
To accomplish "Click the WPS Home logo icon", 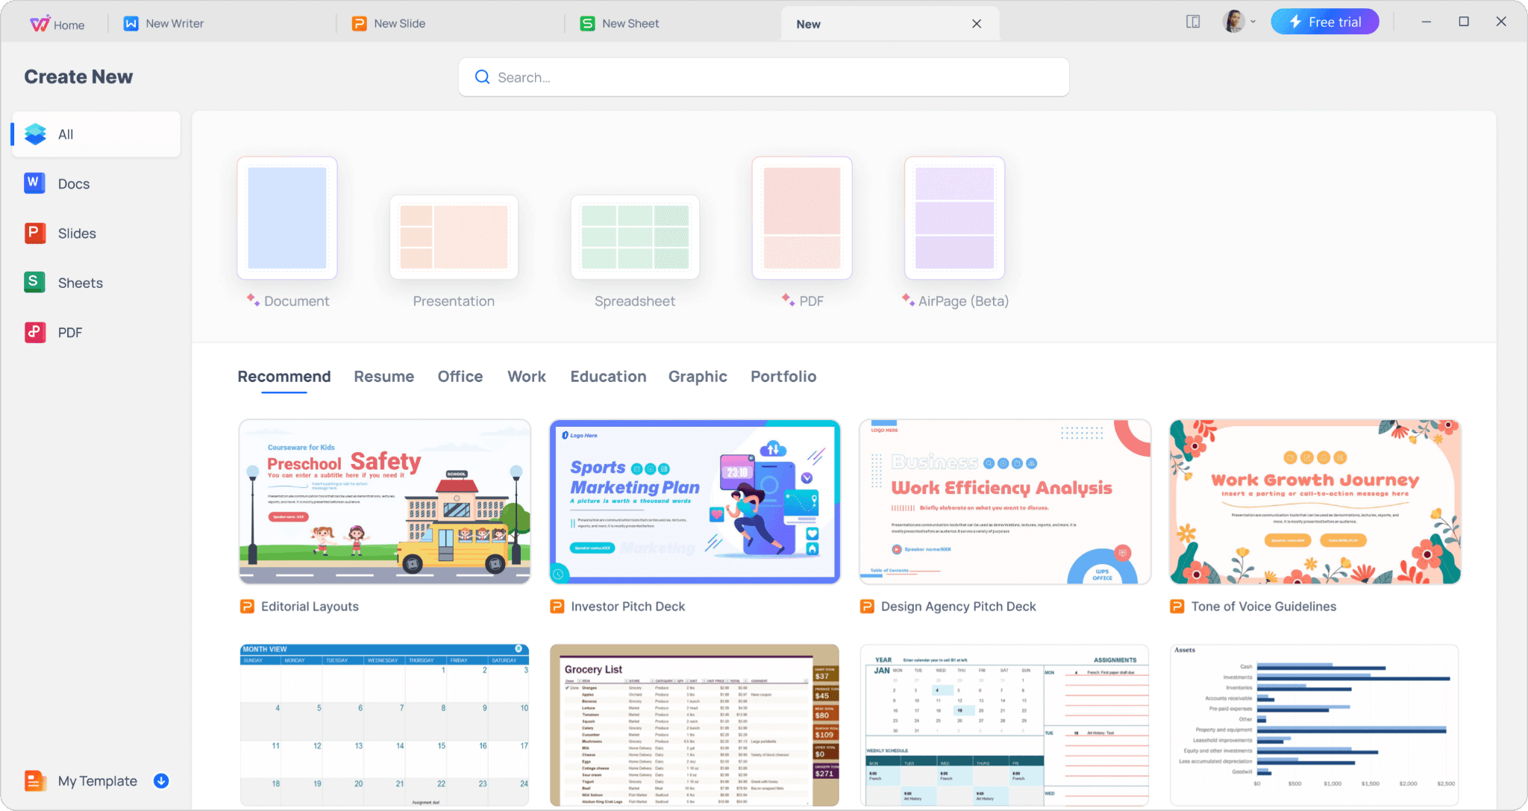I will click(40, 24).
